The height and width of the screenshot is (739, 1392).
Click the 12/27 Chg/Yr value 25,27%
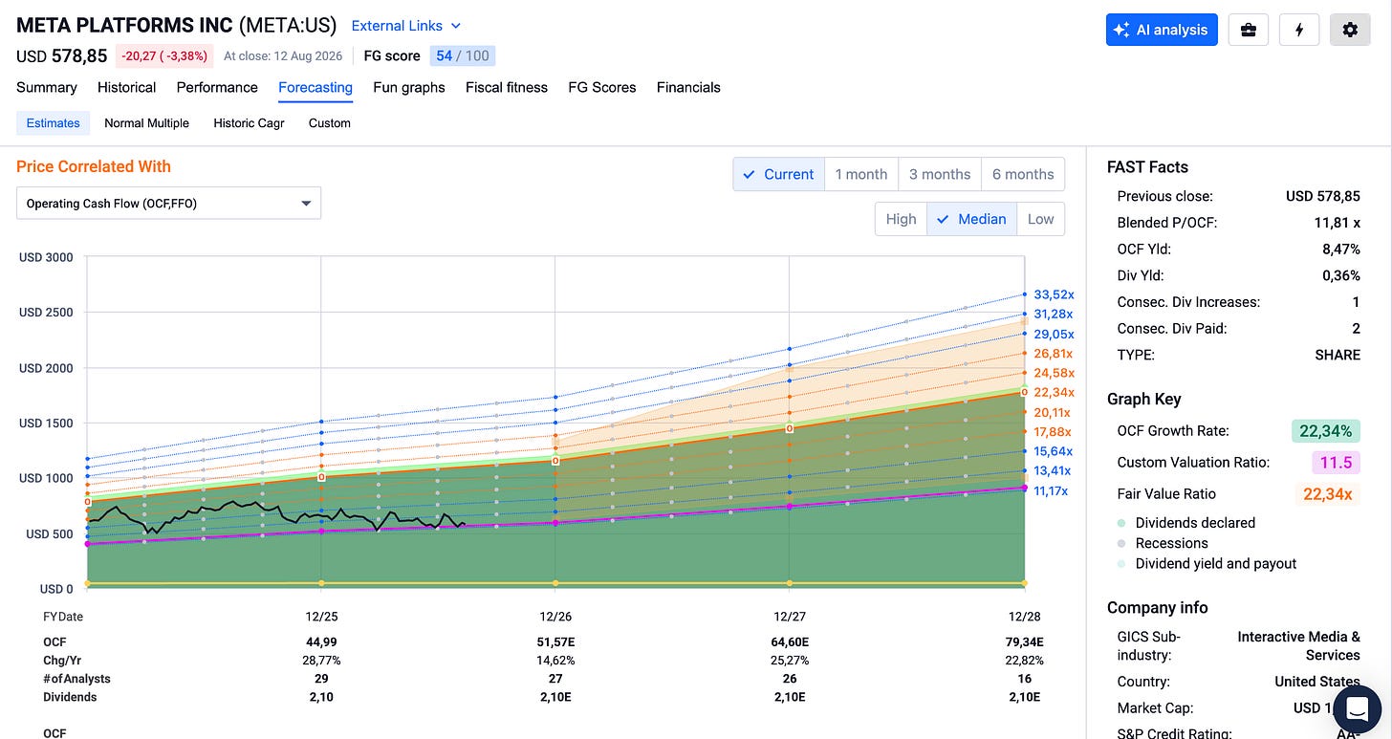790,660
